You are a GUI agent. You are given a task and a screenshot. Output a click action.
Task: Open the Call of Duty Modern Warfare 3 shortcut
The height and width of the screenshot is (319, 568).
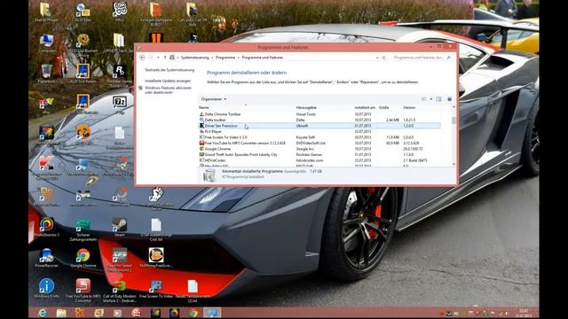pos(120,290)
